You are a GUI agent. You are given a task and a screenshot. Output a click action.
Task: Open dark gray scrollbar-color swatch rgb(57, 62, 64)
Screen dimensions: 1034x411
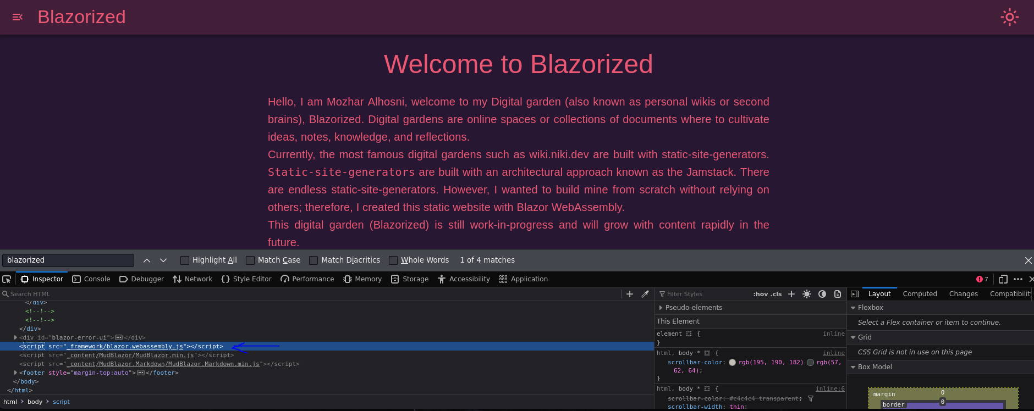point(810,362)
